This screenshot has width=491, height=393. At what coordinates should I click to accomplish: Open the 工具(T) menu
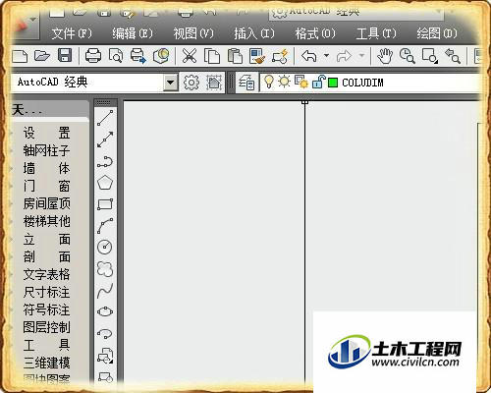click(376, 33)
